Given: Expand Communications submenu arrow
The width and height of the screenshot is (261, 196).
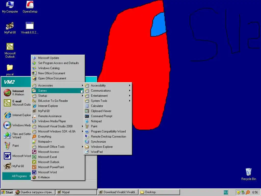Looking at the screenshot, I should 129,91.
